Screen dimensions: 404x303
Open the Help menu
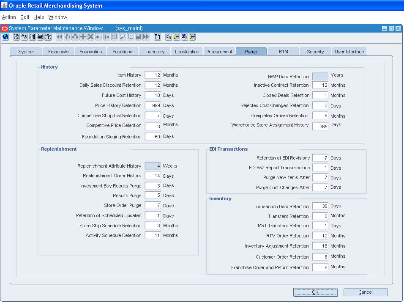click(38, 17)
